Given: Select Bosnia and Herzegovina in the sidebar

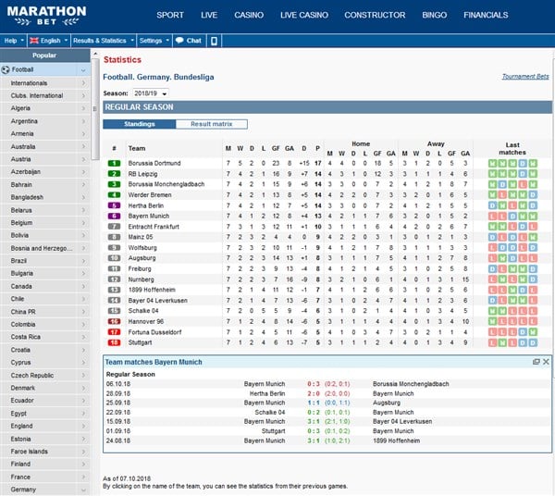Looking at the screenshot, I should click(41, 248).
